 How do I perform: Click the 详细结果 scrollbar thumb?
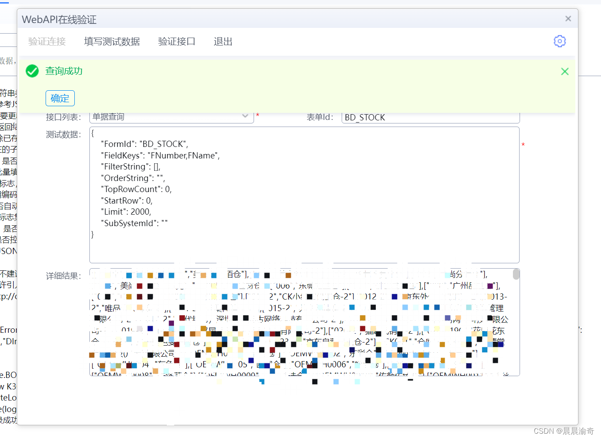coord(516,274)
